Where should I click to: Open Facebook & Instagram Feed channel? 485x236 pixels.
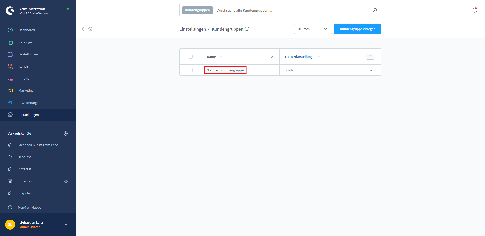click(38, 145)
